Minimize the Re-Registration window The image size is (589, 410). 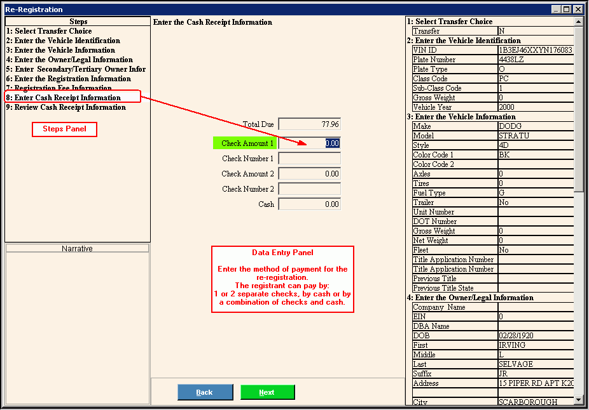tap(556, 10)
